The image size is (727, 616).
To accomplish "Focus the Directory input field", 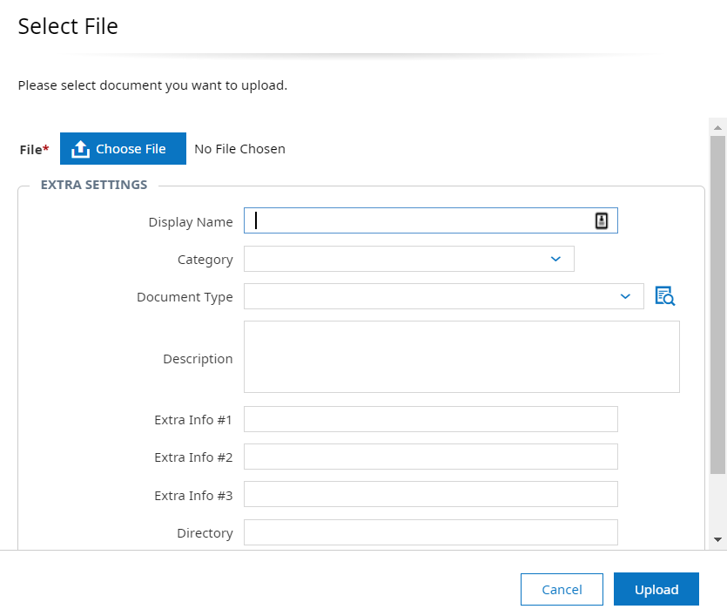I will coord(430,532).
